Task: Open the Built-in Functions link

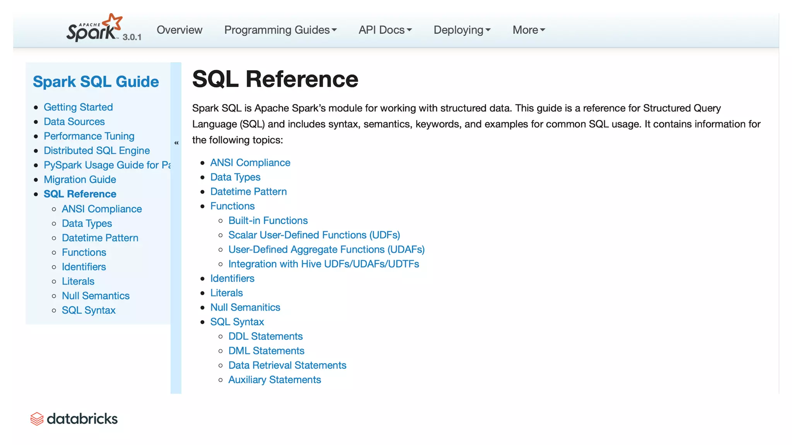Action: pyautogui.click(x=268, y=221)
